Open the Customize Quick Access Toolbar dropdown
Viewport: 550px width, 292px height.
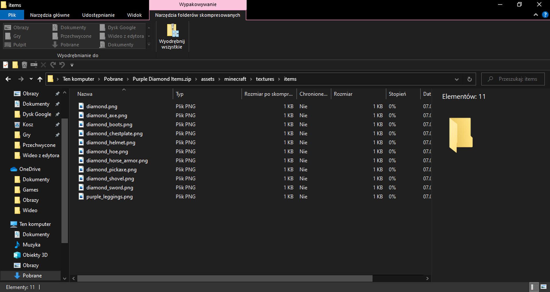(72, 65)
